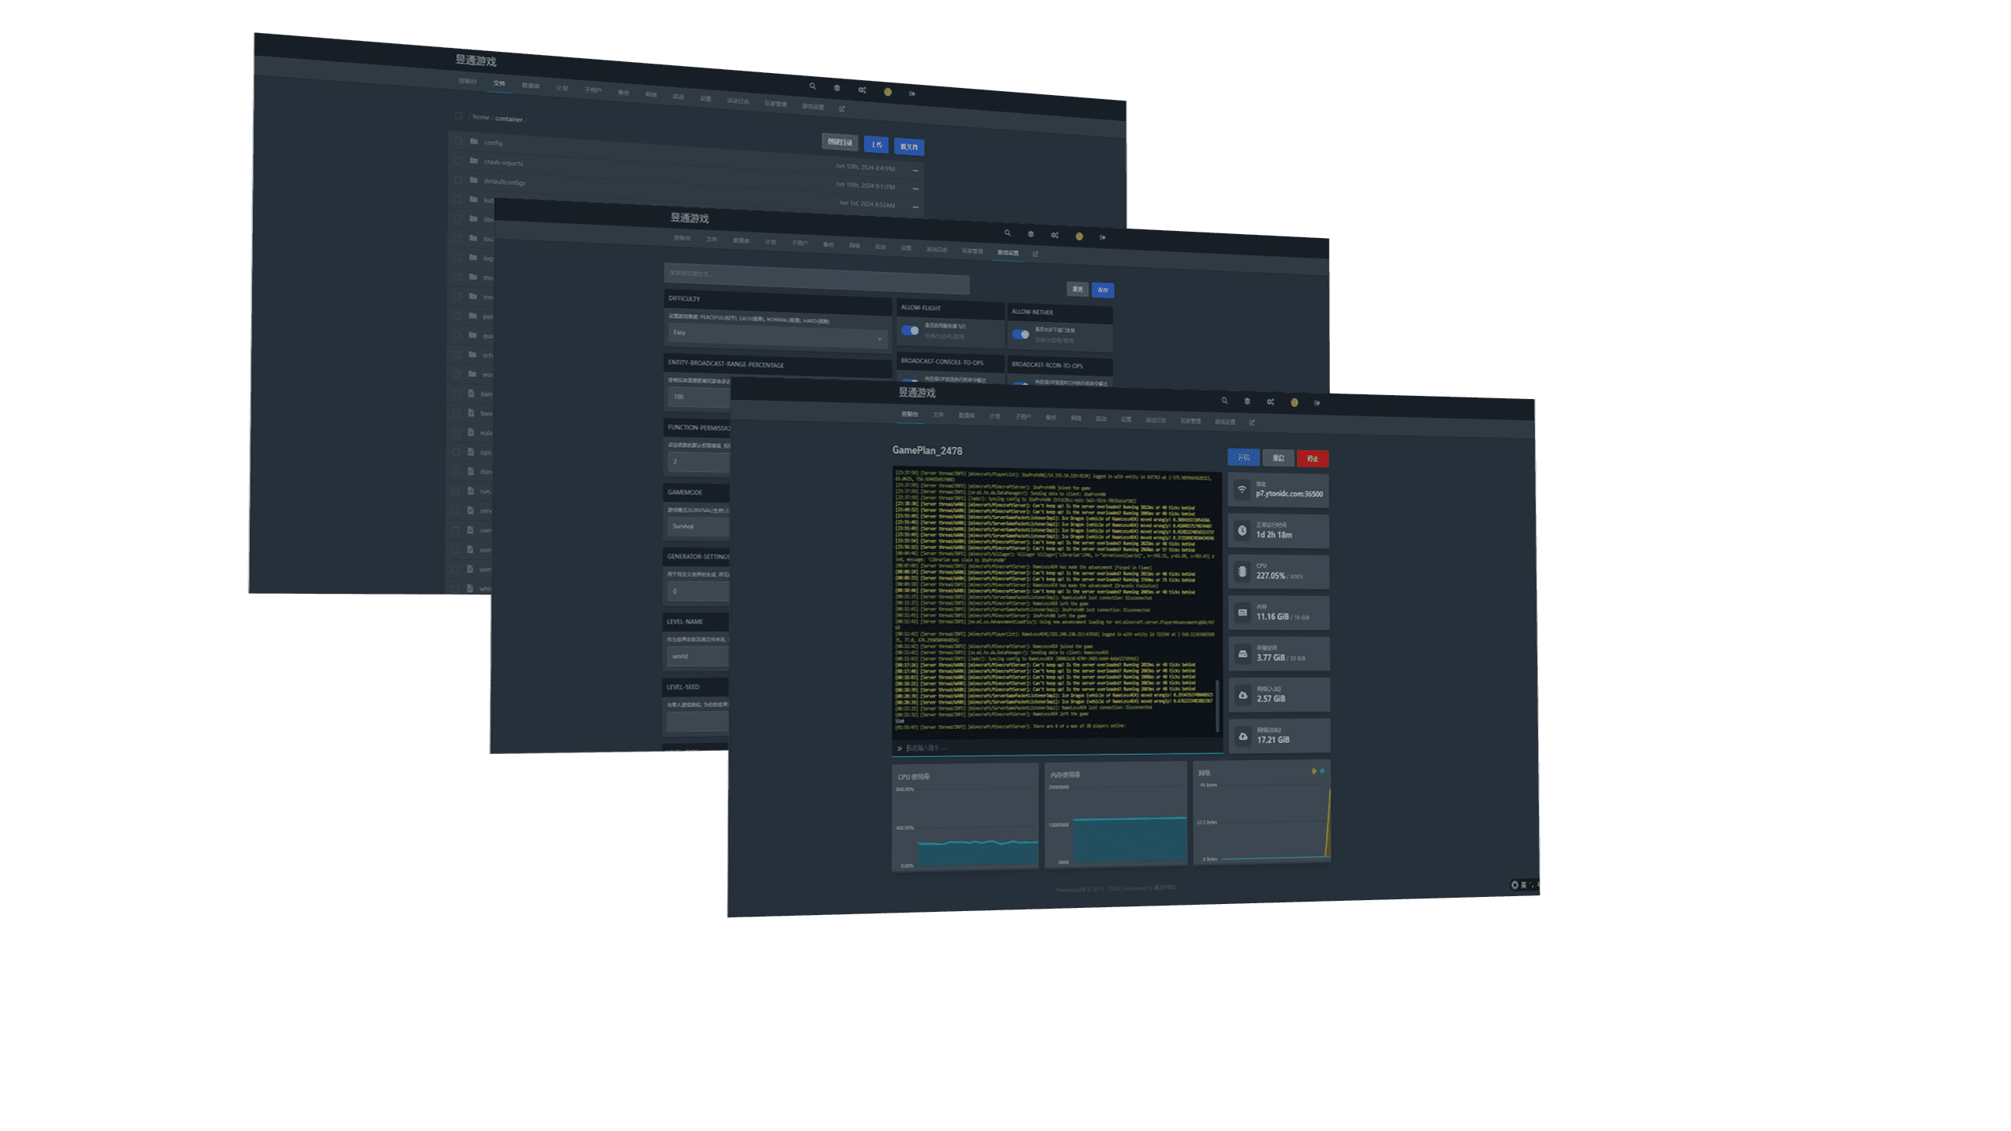Image resolution: width=2011 pixels, height=1131 pixels.
Task: Click WiFi icon beside p7.ytonidc.com address
Action: (x=1242, y=489)
